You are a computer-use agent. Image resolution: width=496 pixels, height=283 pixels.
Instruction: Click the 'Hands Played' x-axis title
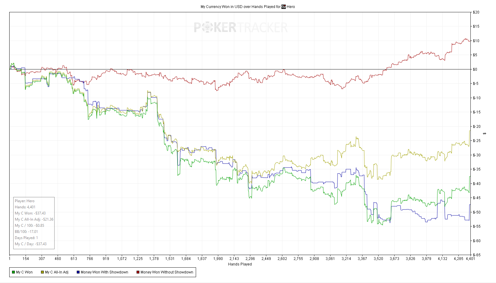click(240, 264)
